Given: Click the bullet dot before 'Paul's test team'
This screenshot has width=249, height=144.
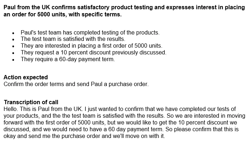Looking at the screenshot, I should (x=13, y=33).
